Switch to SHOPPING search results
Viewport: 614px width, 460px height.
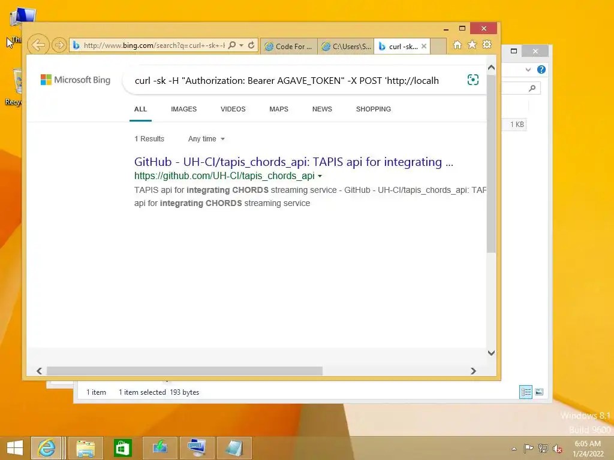pyautogui.click(x=373, y=109)
